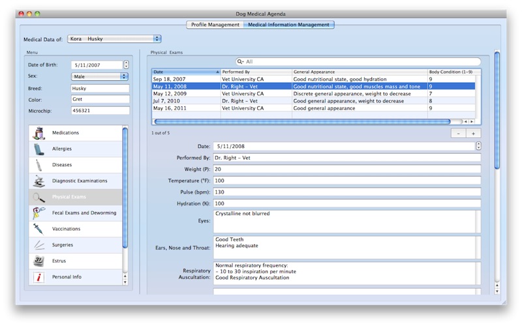This screenshot has width=522, height=326.
Task: Click the right arrow of the table's horizontal scrollbar
Action: (x=472, y=122)
